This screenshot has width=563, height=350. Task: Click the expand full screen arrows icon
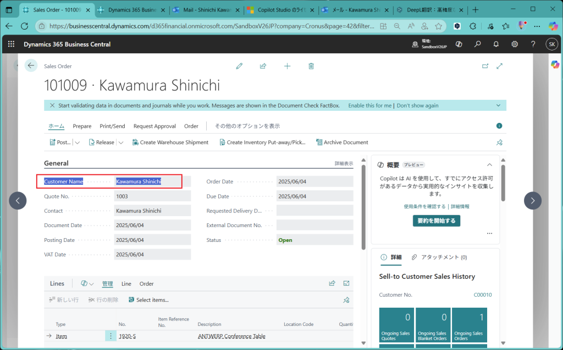pos(499,66)
